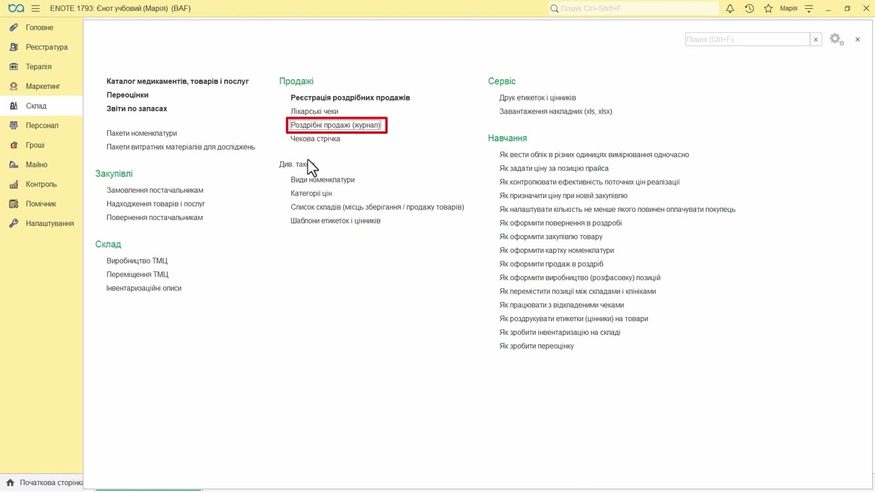Open the Маркетинг section

tap(43, 86)
